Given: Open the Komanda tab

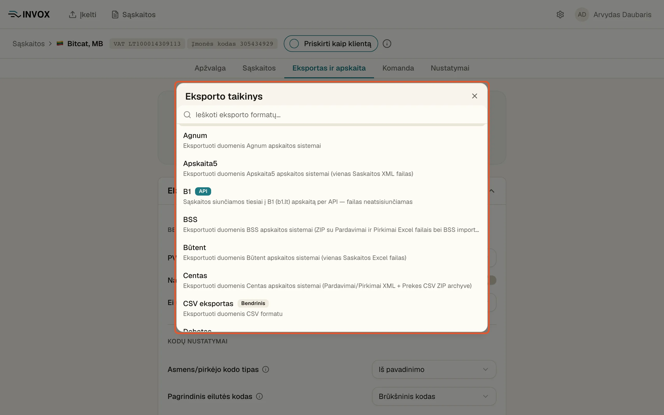Looking at the screenshot, I should pos(398,68).
